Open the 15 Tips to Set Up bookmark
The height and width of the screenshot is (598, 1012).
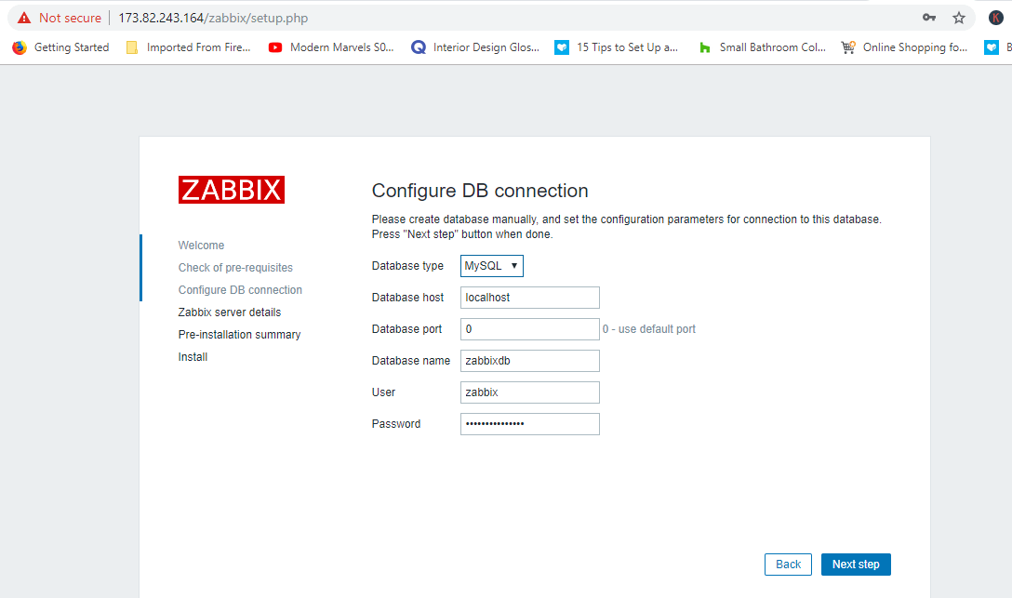(x=617, y=47)
